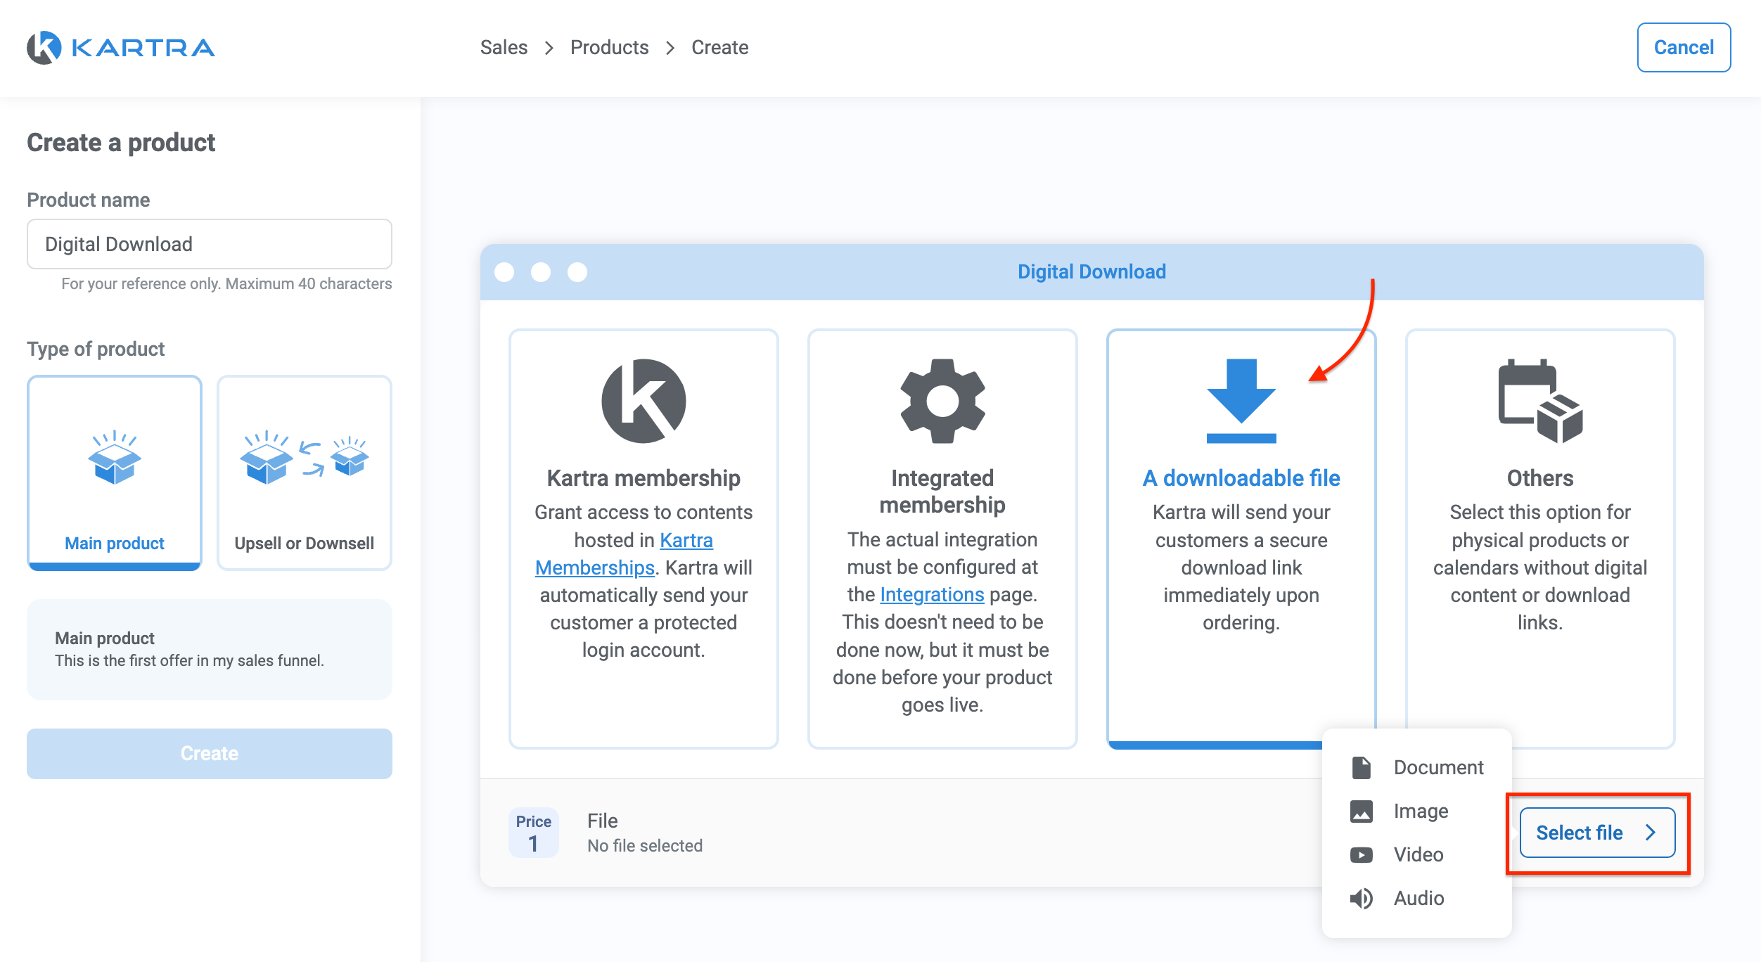Open the Kartra Memberships link
The width and height of the screenshot is (1761, 962).
tap(594, 567)
